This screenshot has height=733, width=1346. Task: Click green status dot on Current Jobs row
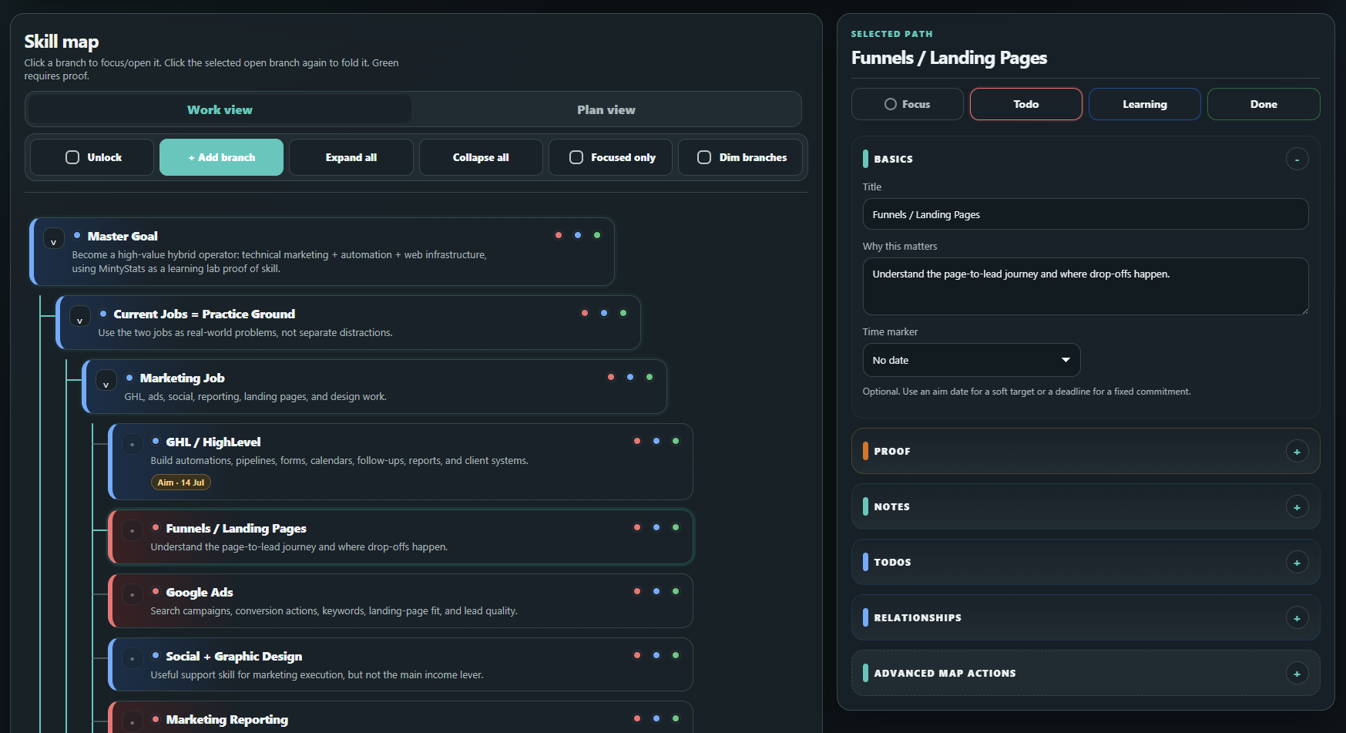pyautogui.click(x=623, y=313)
